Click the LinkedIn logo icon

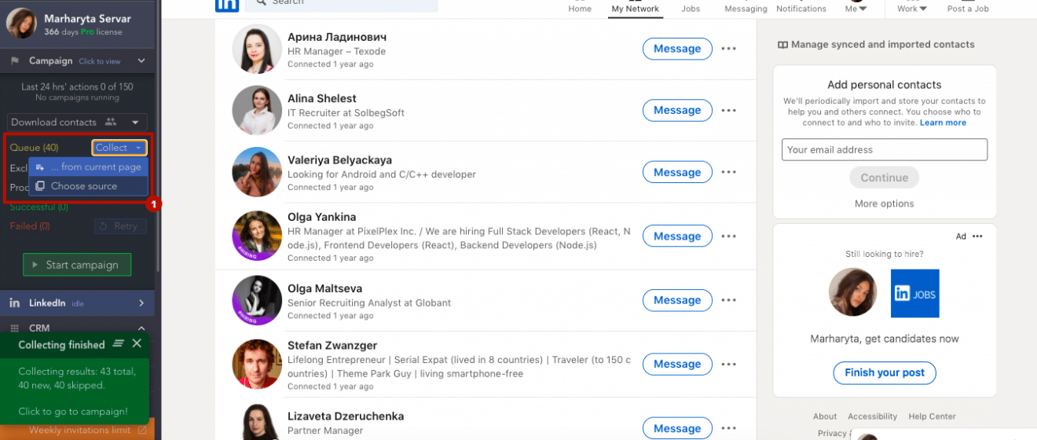point(226,5)
